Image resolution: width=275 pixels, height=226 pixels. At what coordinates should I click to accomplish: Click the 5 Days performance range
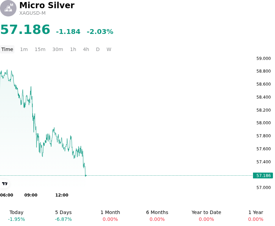pyautogui.click(x=63, y=216)
